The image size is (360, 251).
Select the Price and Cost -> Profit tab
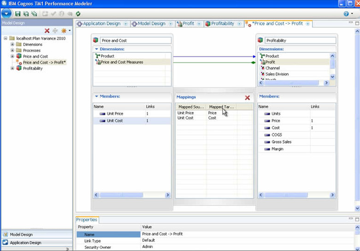(277, 23)
